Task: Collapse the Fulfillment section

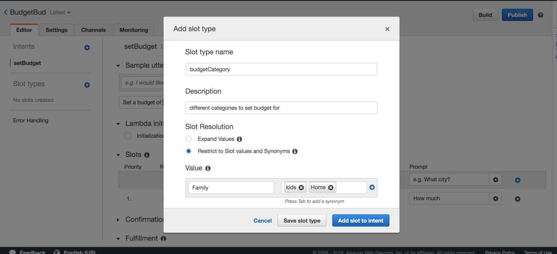Action: [118, 239]
